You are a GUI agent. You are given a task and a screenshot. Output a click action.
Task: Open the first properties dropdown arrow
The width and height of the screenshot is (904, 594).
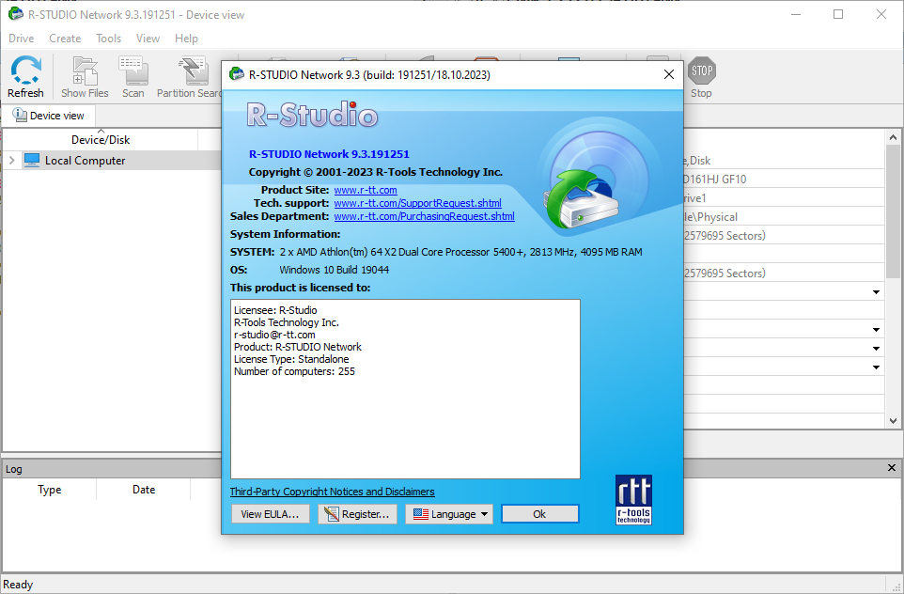tap(877, 292)
